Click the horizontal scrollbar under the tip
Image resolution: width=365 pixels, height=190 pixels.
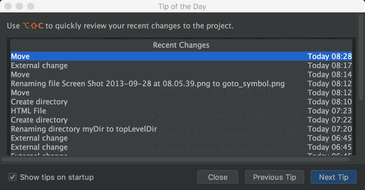click(x=176, y=159)
